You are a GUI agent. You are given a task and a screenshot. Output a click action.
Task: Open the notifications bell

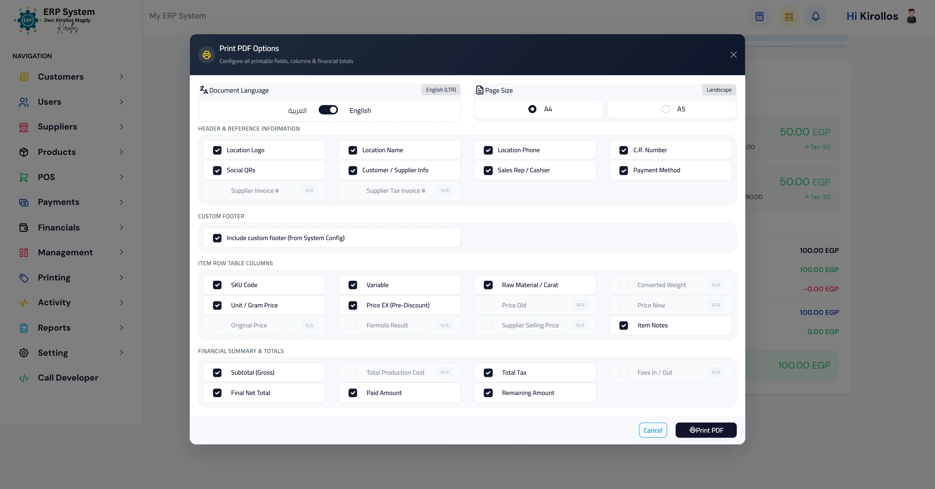pyautogui.click(x=816, y=16)
